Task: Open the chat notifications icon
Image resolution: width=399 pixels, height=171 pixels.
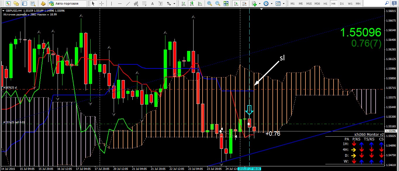Action: point(394,3)
